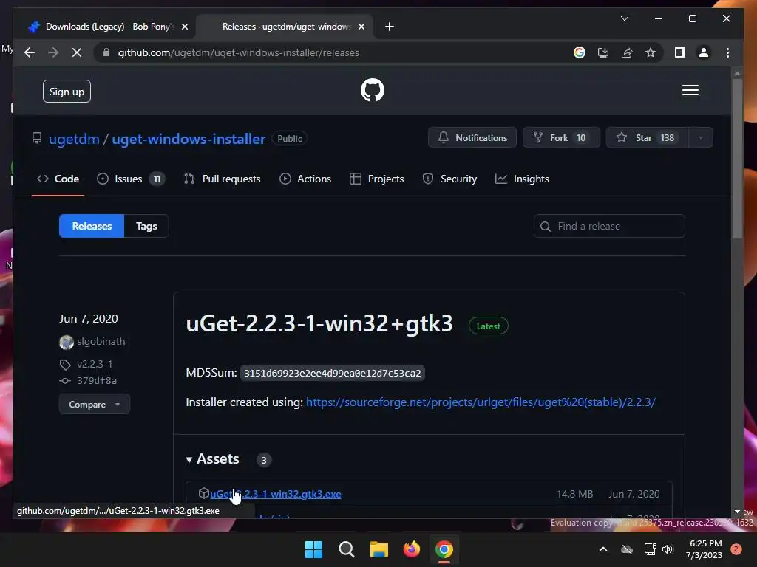
Task: Click the Fork button
Action: [561, 138]
